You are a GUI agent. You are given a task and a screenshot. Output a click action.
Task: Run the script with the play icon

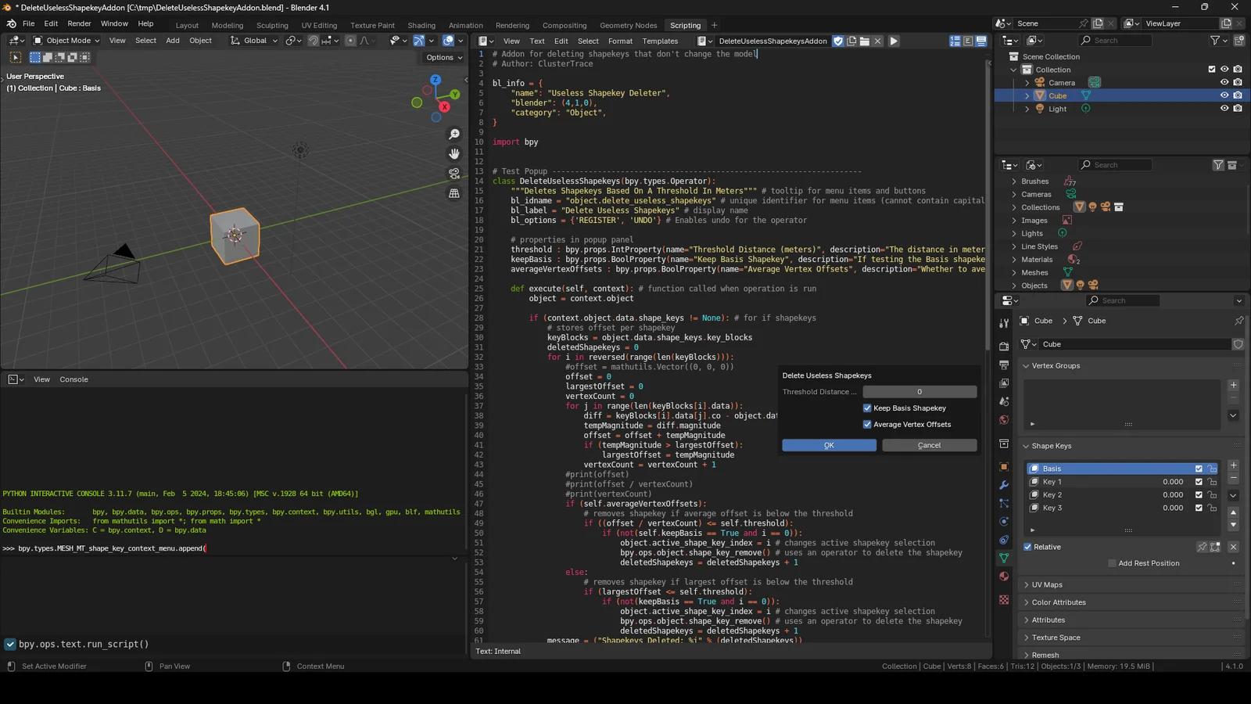point(894,41)
